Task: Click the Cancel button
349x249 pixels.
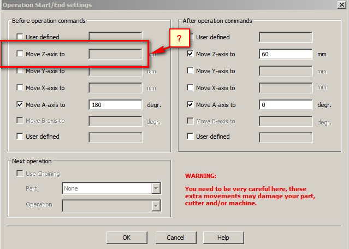Action: [175, 238]
